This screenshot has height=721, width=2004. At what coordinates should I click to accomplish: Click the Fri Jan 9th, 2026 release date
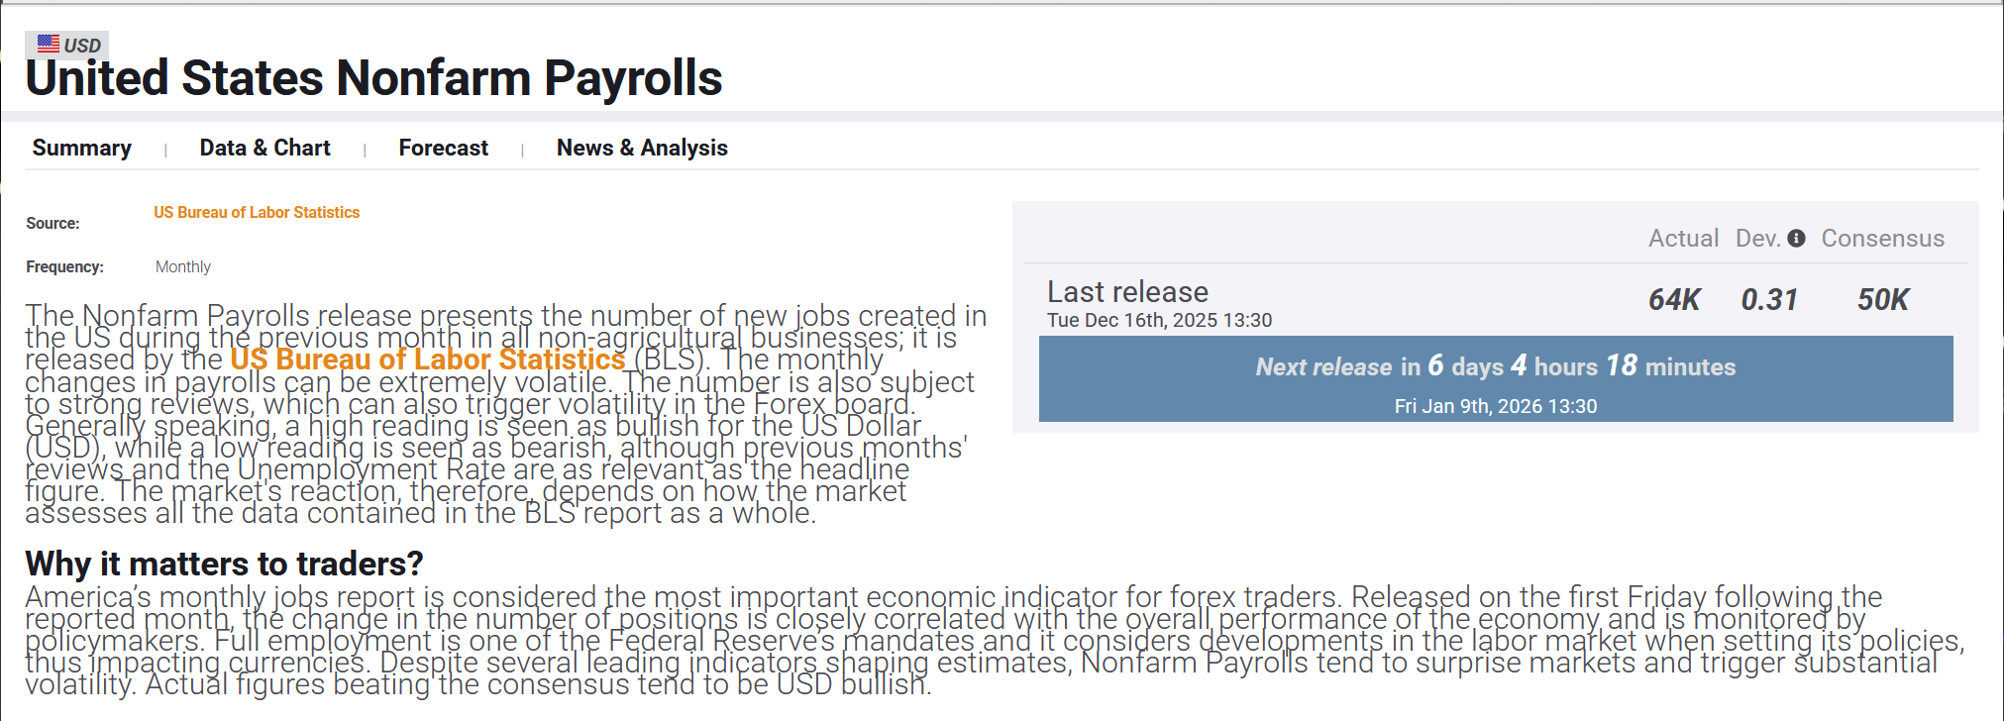click(x=1496, y=406)
